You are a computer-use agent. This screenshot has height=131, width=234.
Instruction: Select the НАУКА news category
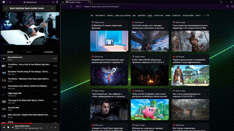[x=168, y=16]
